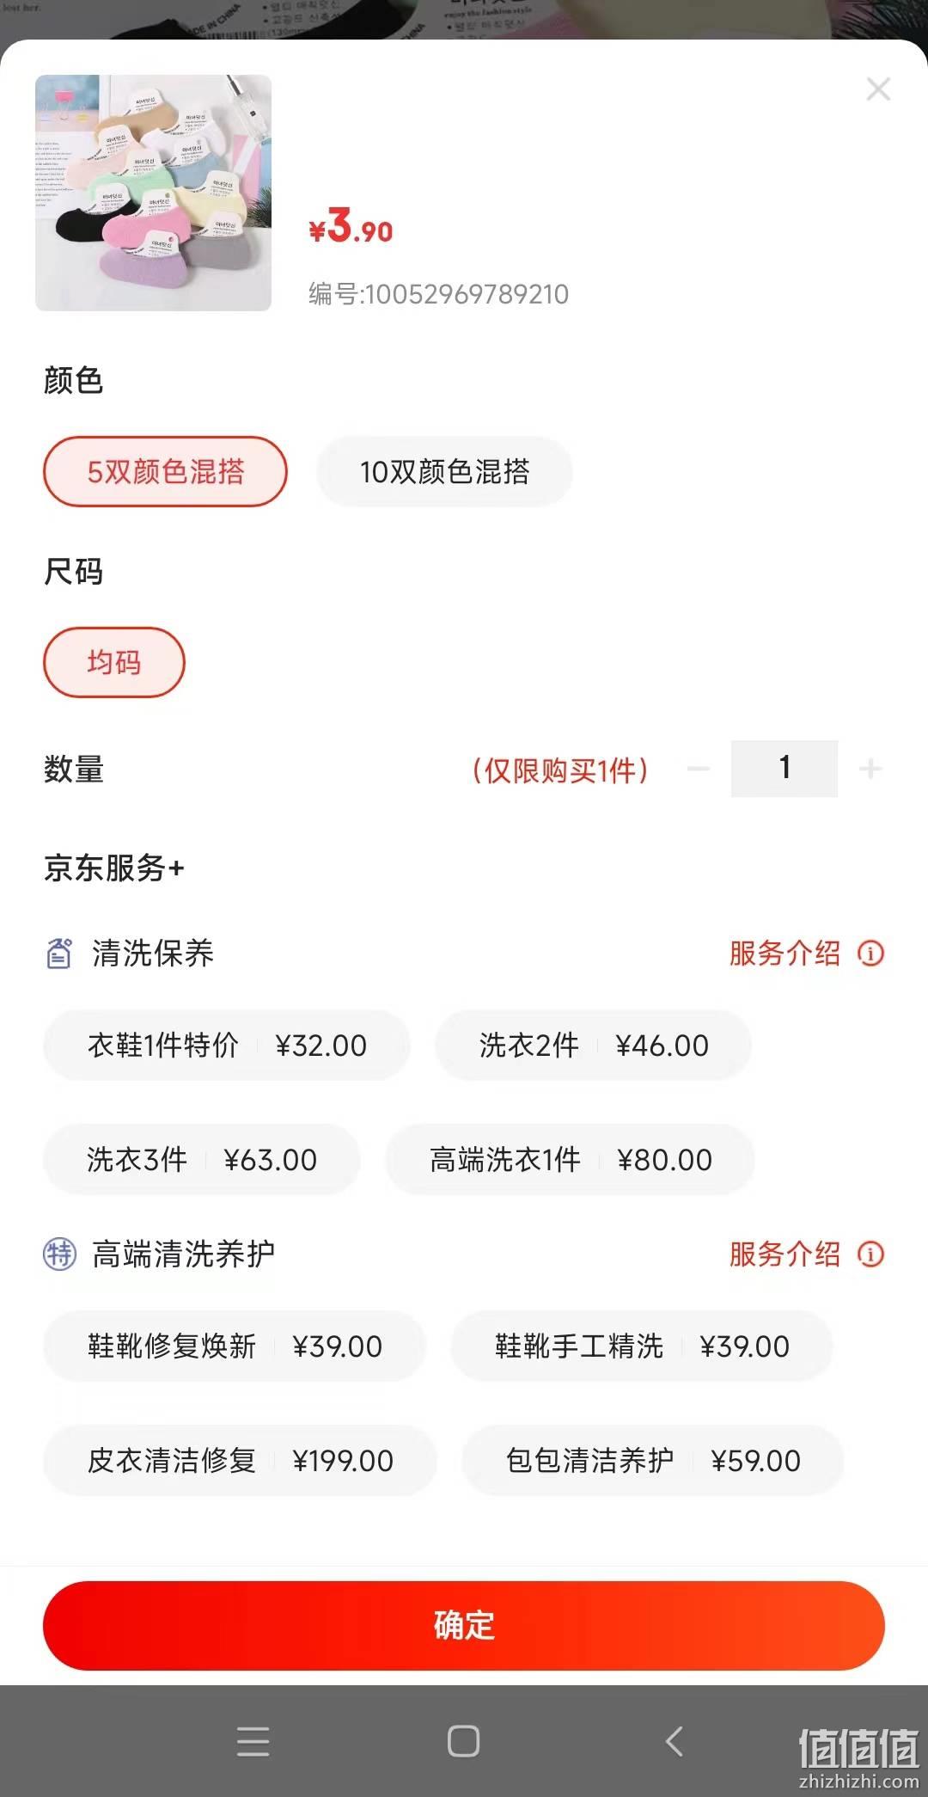Open Android recent apps menu icon
The height and width of the screenshot is (1797, 928).
[253, 1742]
